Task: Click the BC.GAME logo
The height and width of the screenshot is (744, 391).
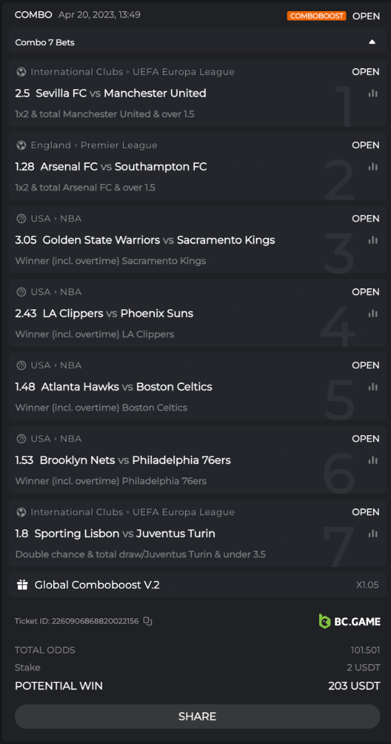Action: coord(349,621)
